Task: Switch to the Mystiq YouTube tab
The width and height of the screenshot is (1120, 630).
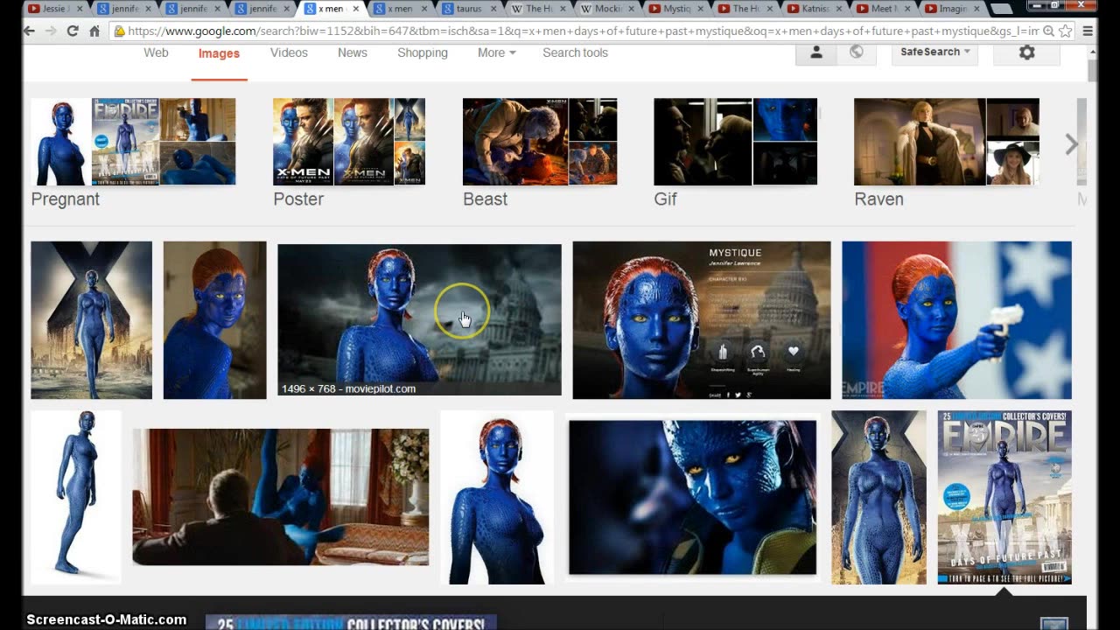Action: [676, 9]
